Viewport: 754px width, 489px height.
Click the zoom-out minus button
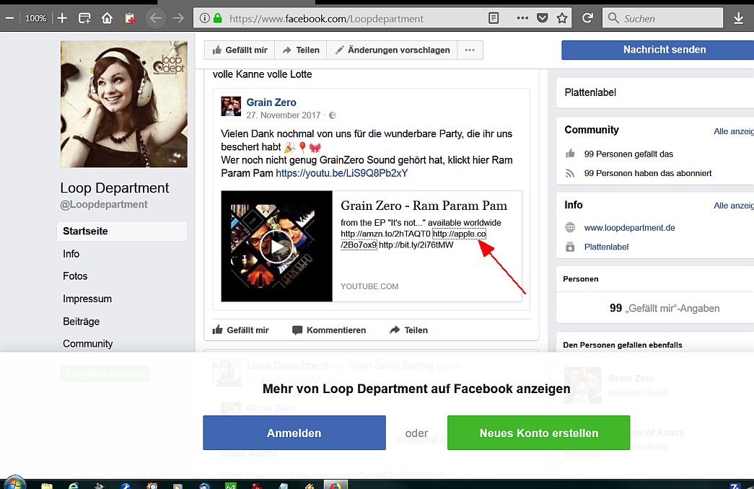point(9,18)
